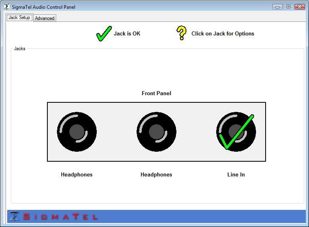Click the 'Jack is OK' legend text

127,33
